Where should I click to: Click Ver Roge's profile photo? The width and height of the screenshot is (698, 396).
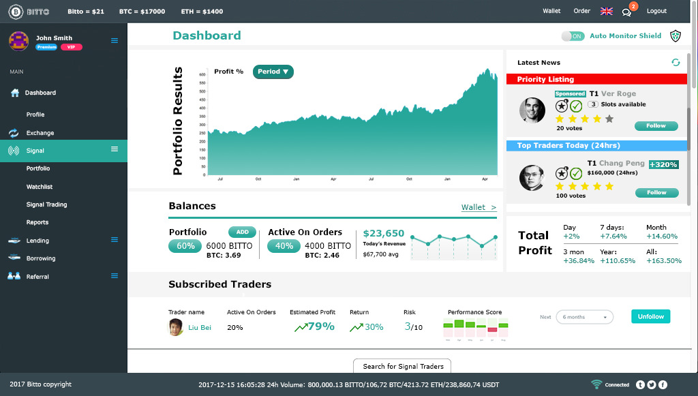coord(532,110)
